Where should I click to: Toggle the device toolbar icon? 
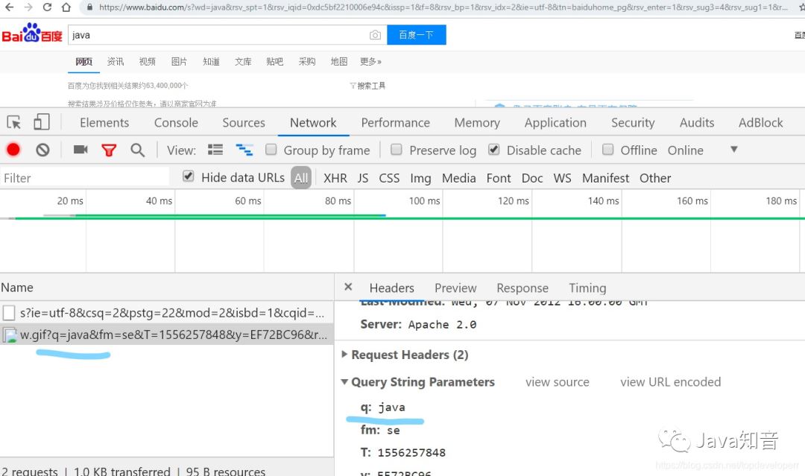42,122
